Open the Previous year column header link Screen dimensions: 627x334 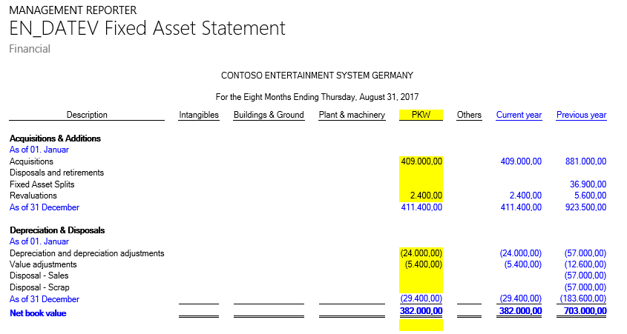(x=581, y=115)
